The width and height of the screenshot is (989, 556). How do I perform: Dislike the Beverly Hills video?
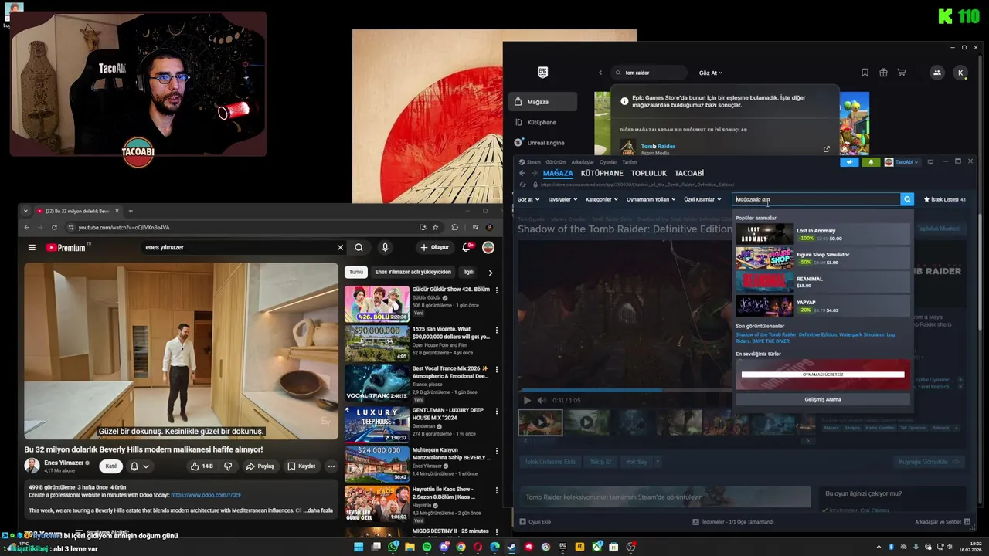click(228, 466)
